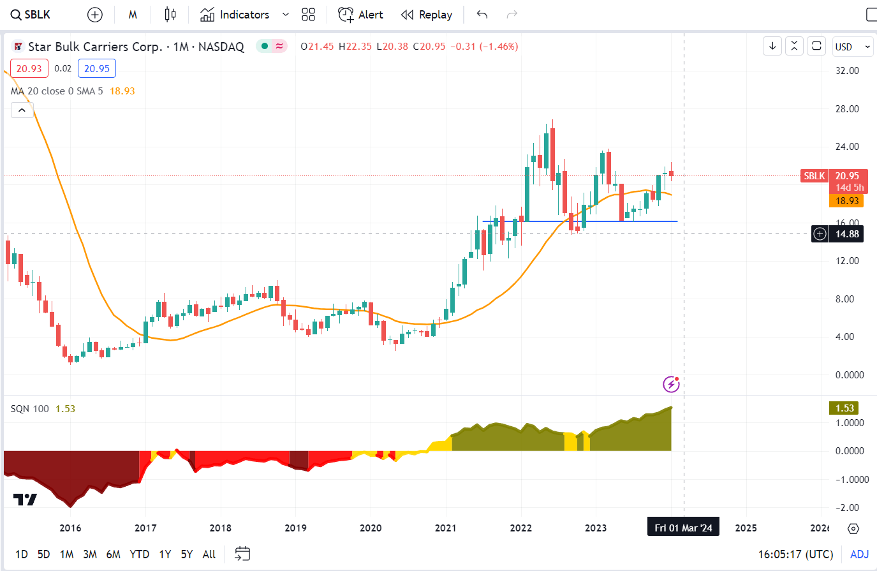Download chart data with the arrow icon
877x571 pixels.
click(x=772, y=46)
